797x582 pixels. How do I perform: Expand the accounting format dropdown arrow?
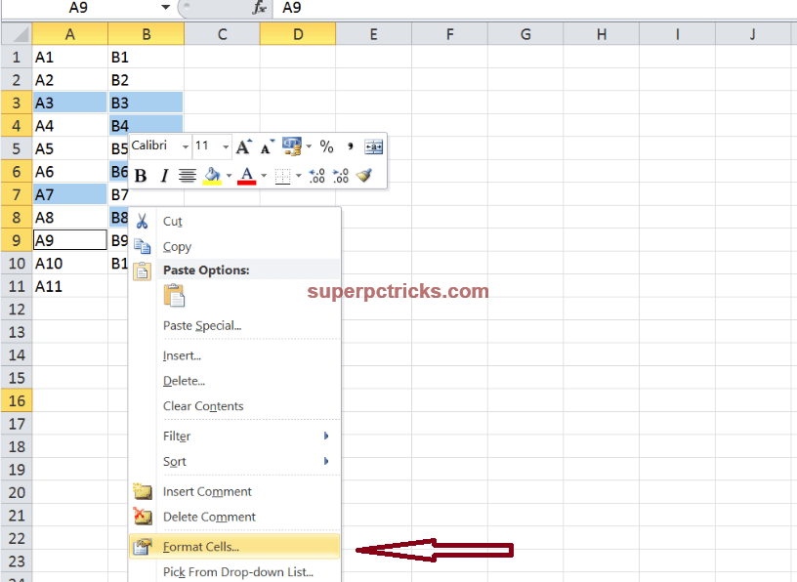coord(309,146)
